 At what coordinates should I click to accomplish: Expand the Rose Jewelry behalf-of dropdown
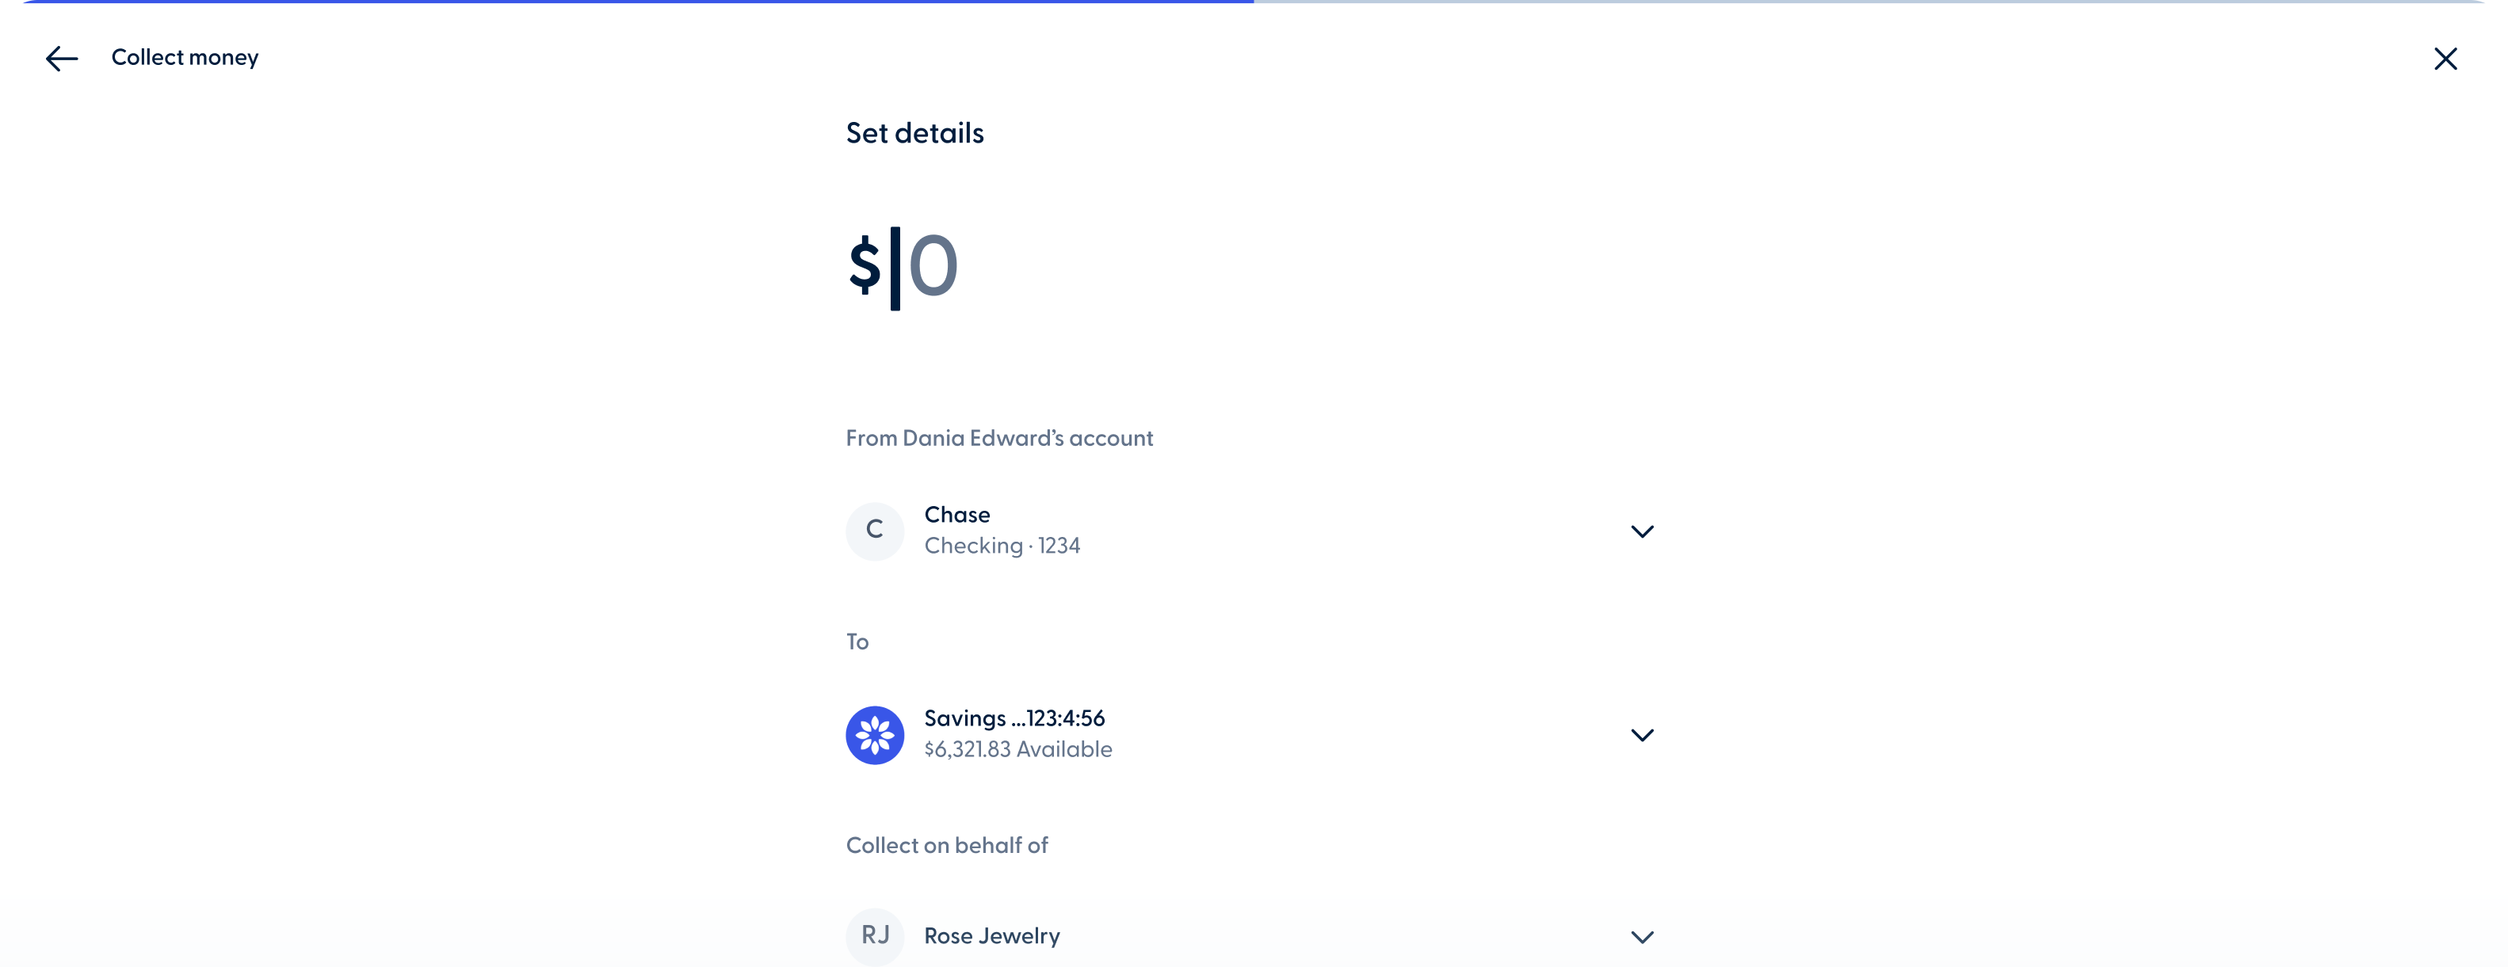click(x=1643, y=937)
